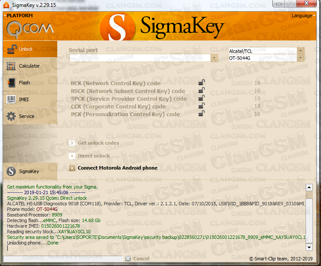Expand the Serial port dropdown arrow

pos(214,58)
